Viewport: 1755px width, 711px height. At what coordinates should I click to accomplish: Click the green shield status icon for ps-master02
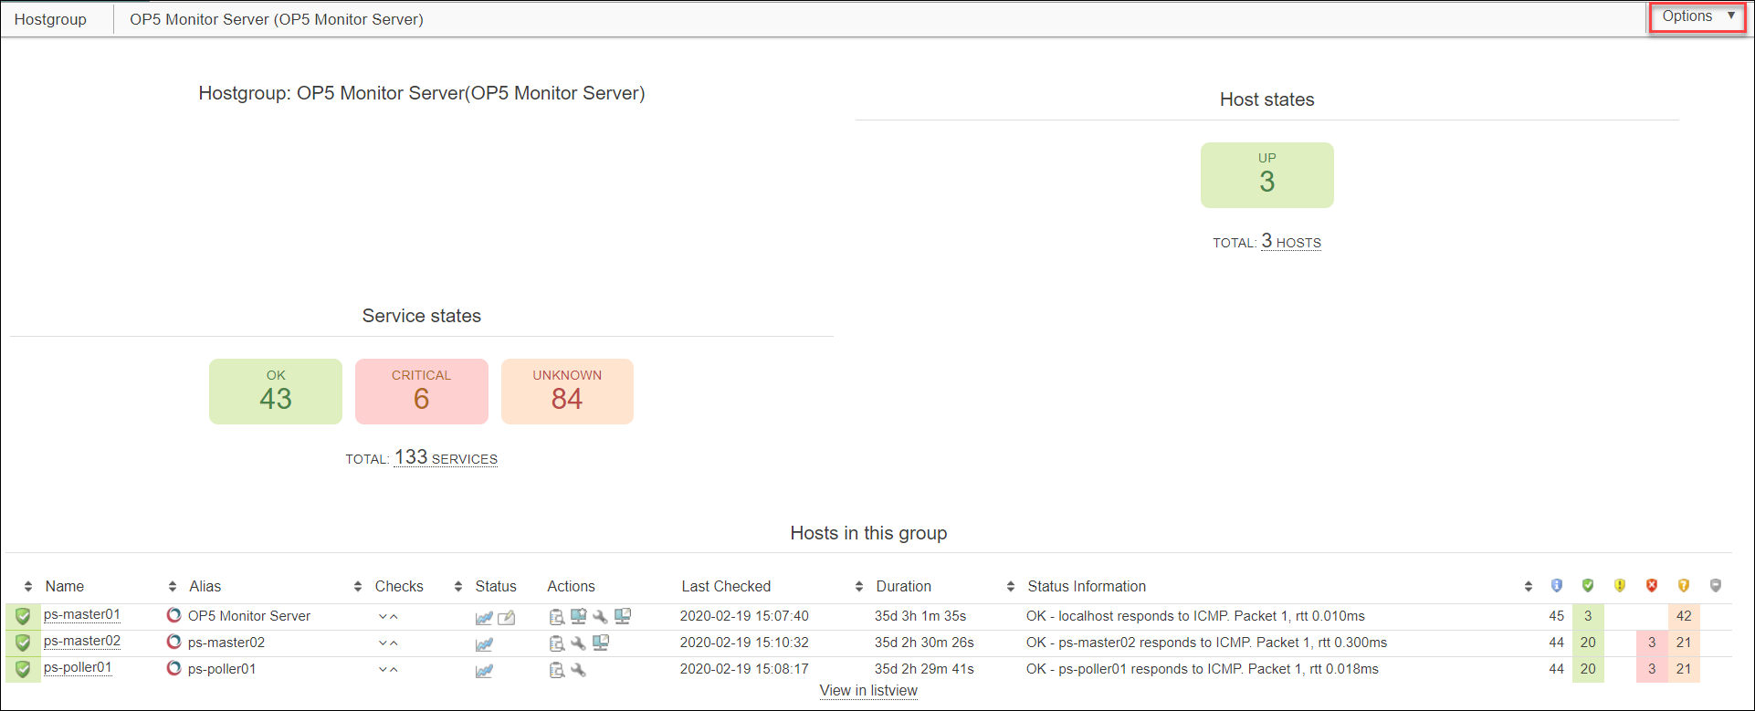click(23, 643)
